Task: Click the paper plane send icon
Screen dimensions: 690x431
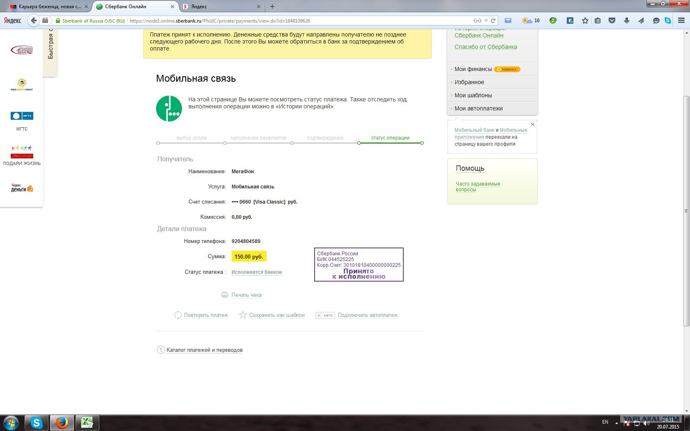Action: click(x=641, y=21)
